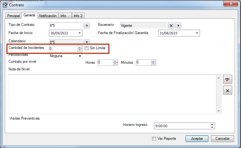Enable the Sin Límite checkbox
This screenshot has width=241, height=148.
[87, 48]
